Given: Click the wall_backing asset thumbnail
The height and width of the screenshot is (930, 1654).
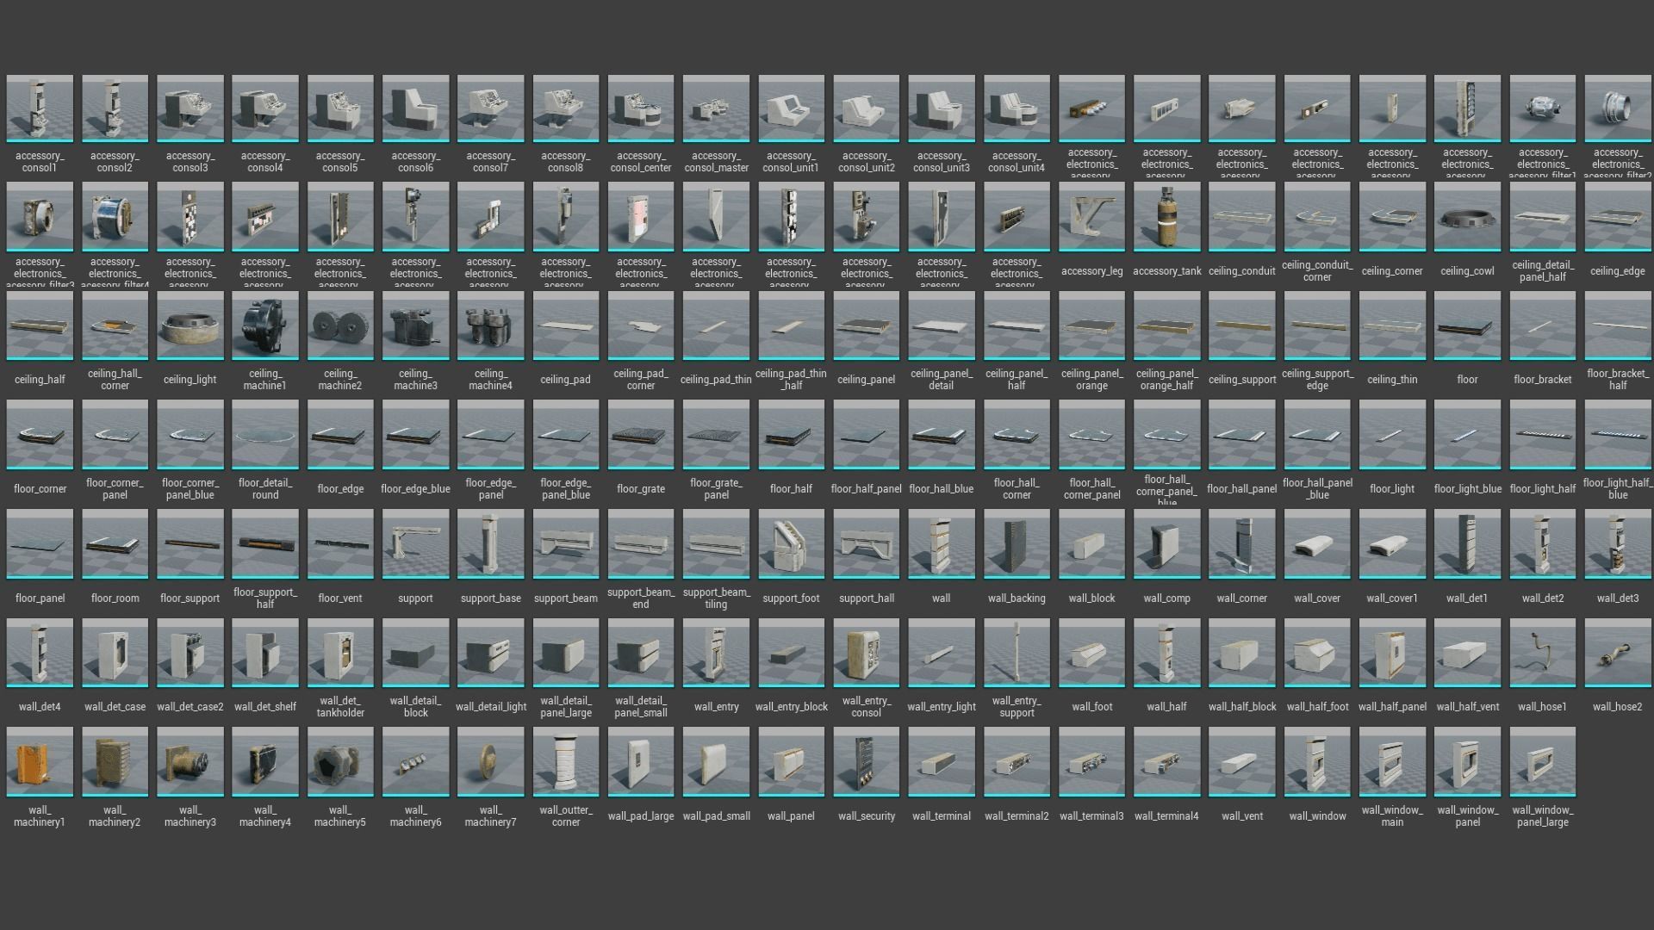Looking at the screenshot, I should click(1017, 544).
